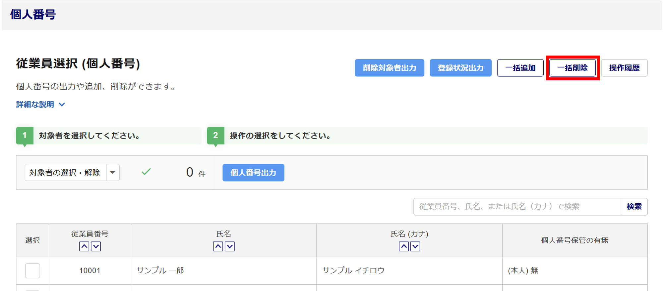Sort 氏名 (カナ) column descending
This screenshot has width=663, height=291.
click(415, 246)
